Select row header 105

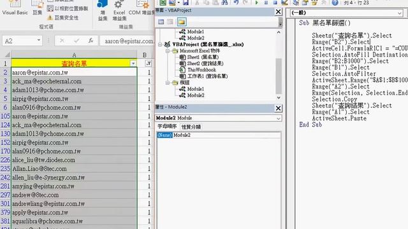6,116
